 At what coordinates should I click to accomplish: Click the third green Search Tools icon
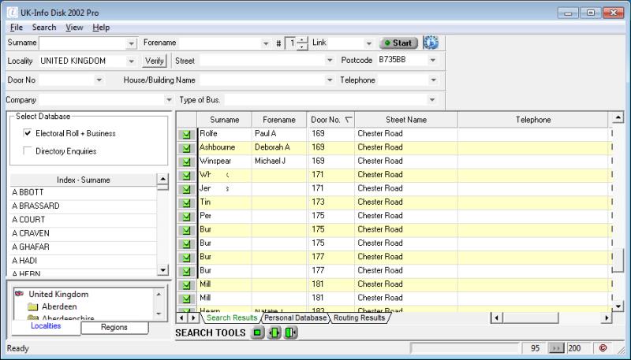[x=291, y=333]
